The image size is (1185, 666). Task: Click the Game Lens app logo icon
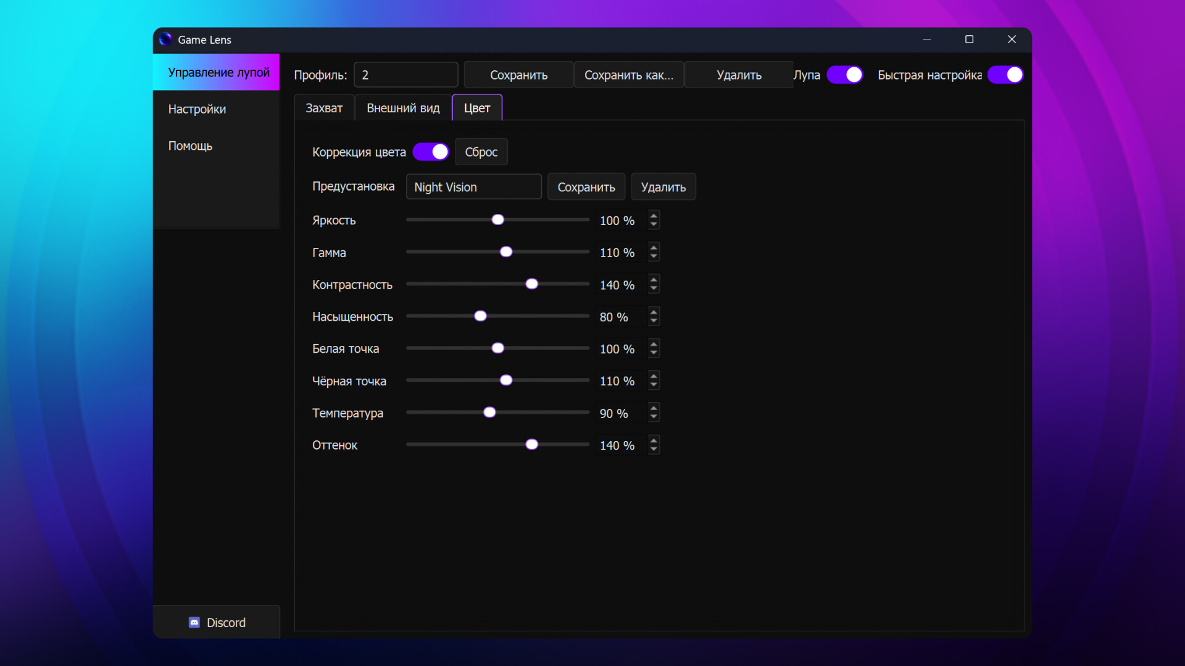click(165, 39)
